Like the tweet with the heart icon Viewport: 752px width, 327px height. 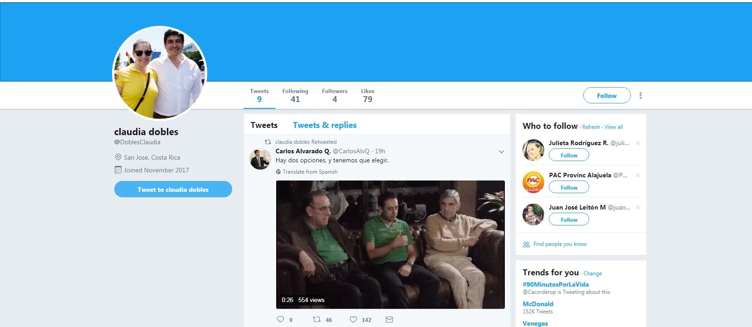point(353,319)
